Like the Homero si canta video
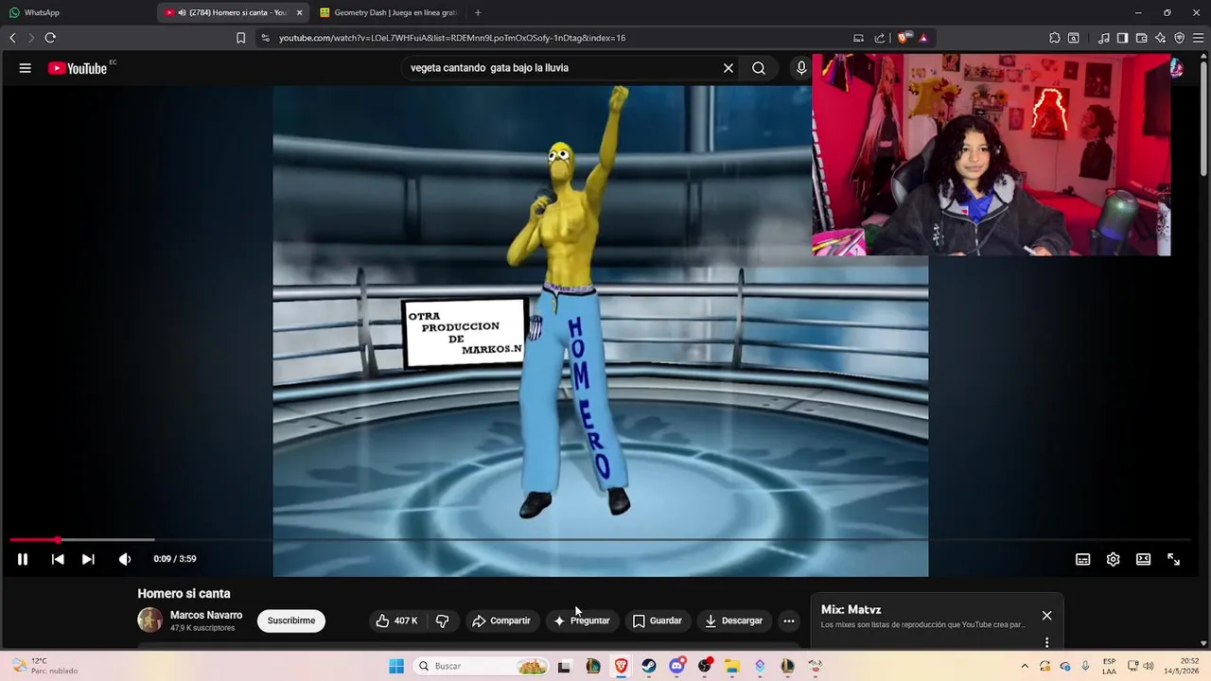 coord(396,620)
